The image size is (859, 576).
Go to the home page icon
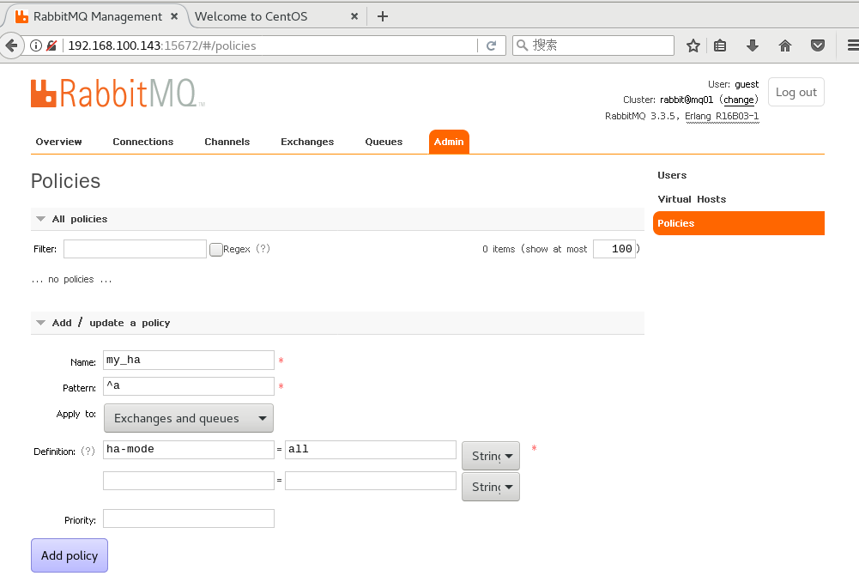[785, 45]
